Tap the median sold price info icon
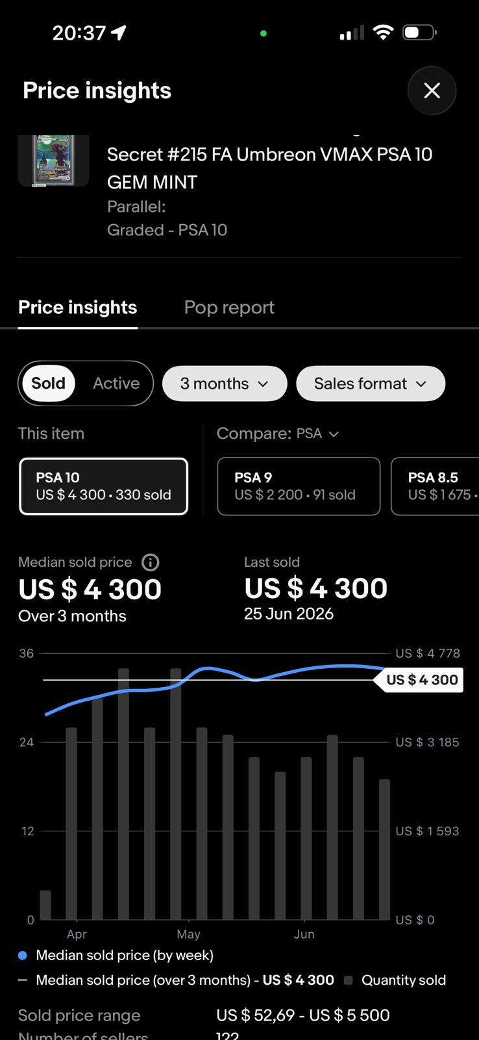The image size is (479, 1040). pyautogui.click(x=151, y=562)
